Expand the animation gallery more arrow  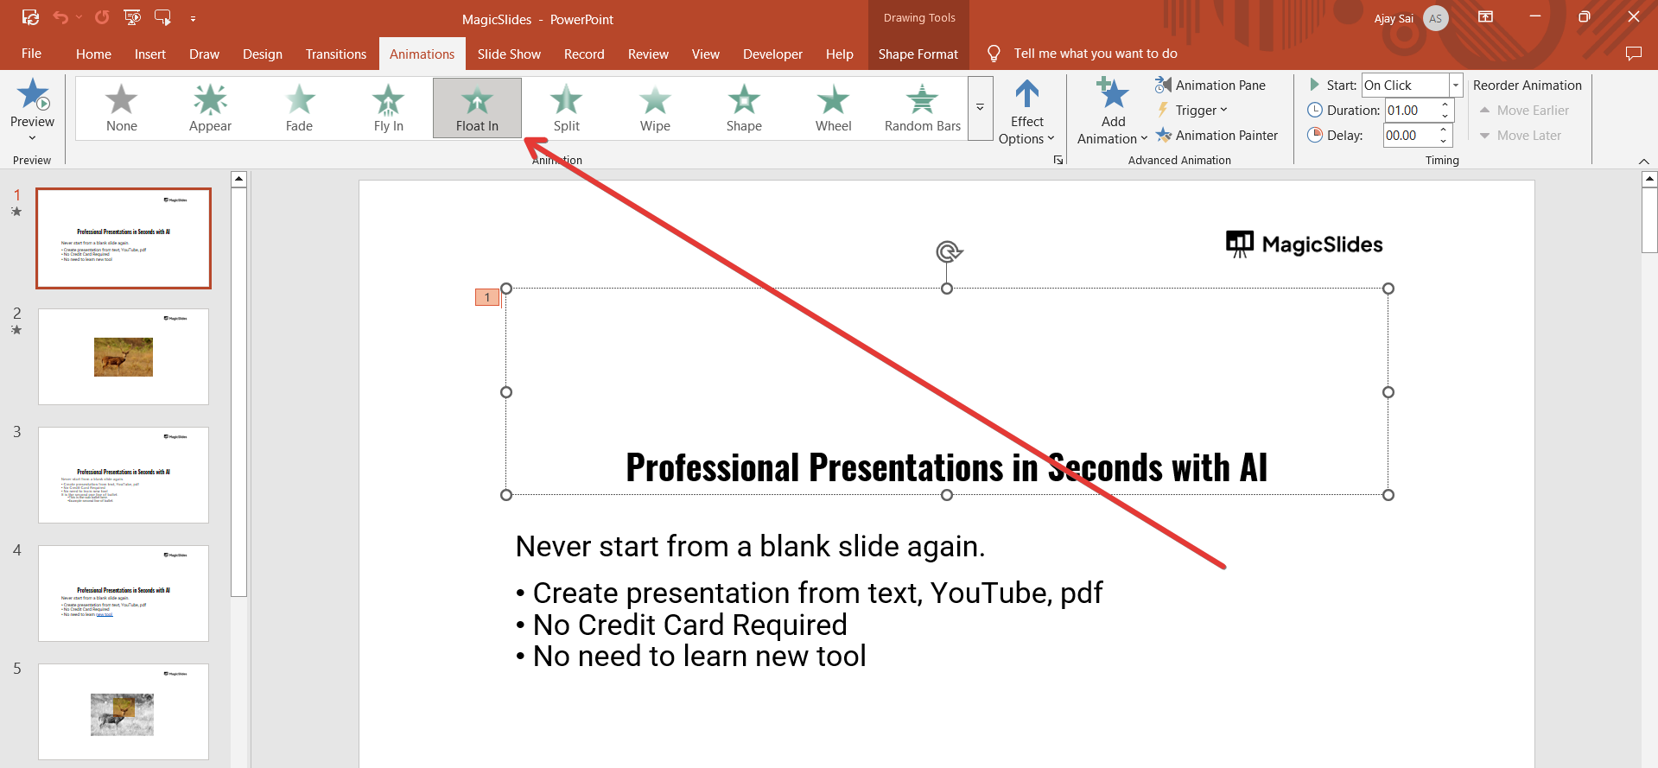[x=980, y=108]
